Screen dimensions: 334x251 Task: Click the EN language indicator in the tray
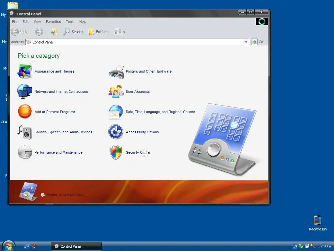pyautogui.click(x=295, y=246)
